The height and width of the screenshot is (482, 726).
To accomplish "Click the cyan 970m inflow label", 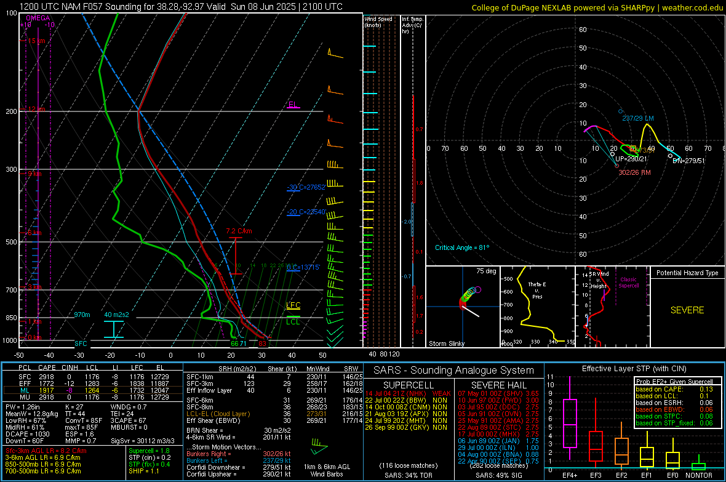I will 82,315.
